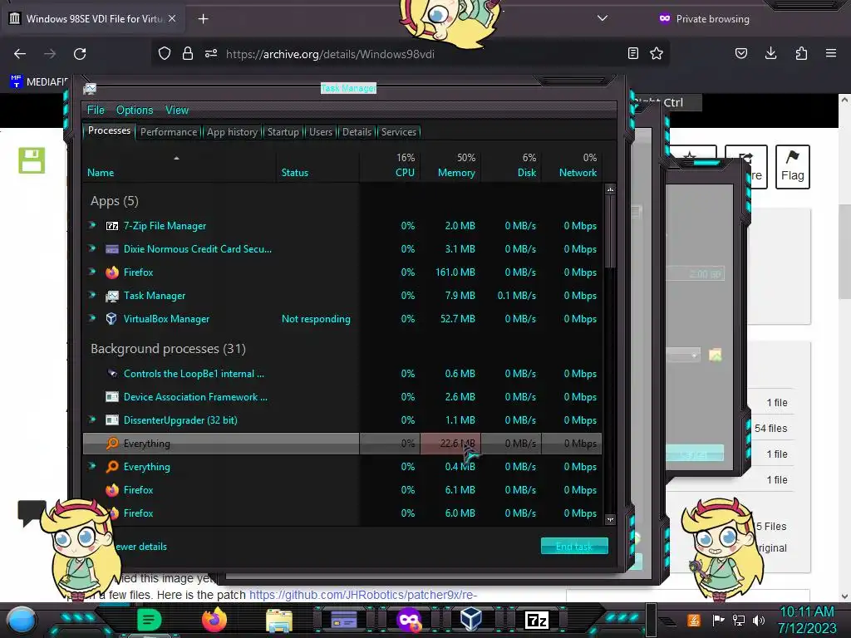Sort processes by CPU column
Screen dimensions: 851x638
(391, 165)
